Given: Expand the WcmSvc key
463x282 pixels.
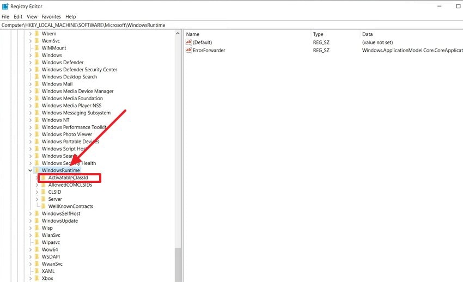Looking at the screenshot, I should click(x=31, y=41).
